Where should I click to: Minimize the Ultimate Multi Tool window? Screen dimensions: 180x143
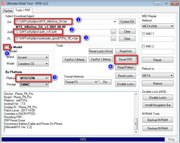pyautogui.click(x=158, y=4)
